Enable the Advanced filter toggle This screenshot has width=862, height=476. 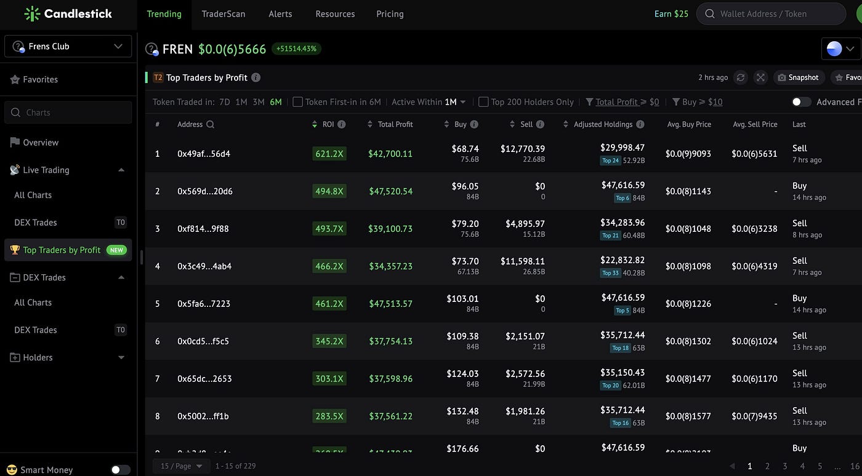point(801,102)
